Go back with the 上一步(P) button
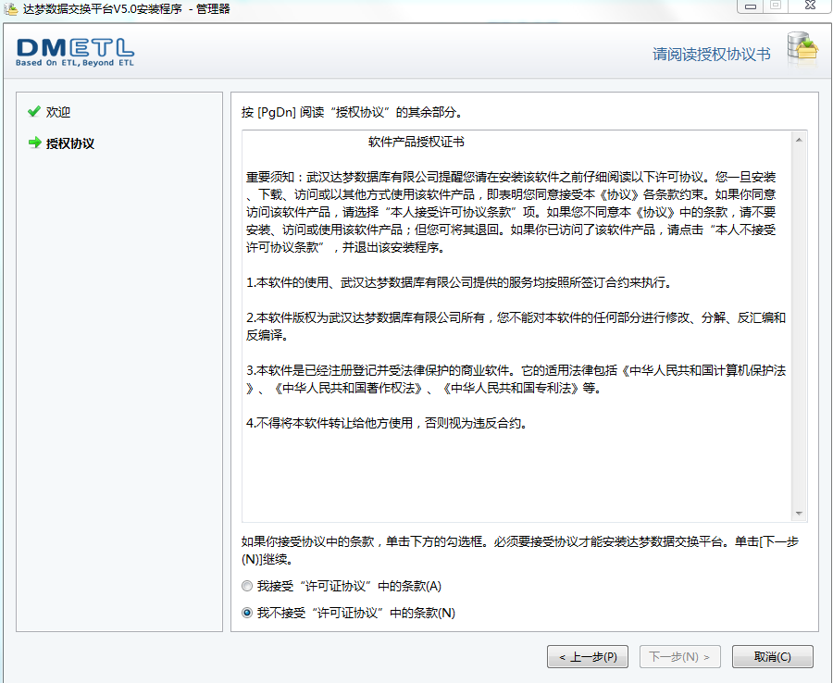This screenshot has height=683, width=833. point(588,657)
